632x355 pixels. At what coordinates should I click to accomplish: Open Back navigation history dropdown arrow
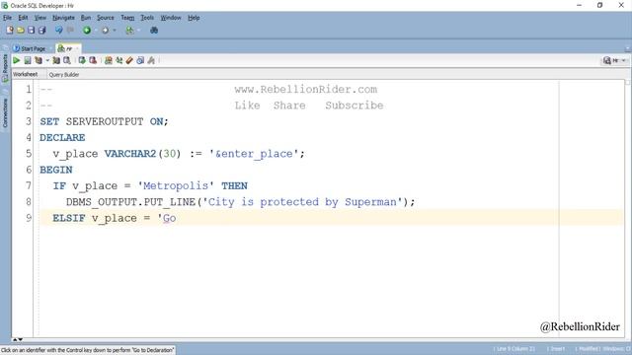[x=96, y=31]
